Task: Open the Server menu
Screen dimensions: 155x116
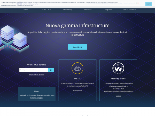Action: [26, 10]
